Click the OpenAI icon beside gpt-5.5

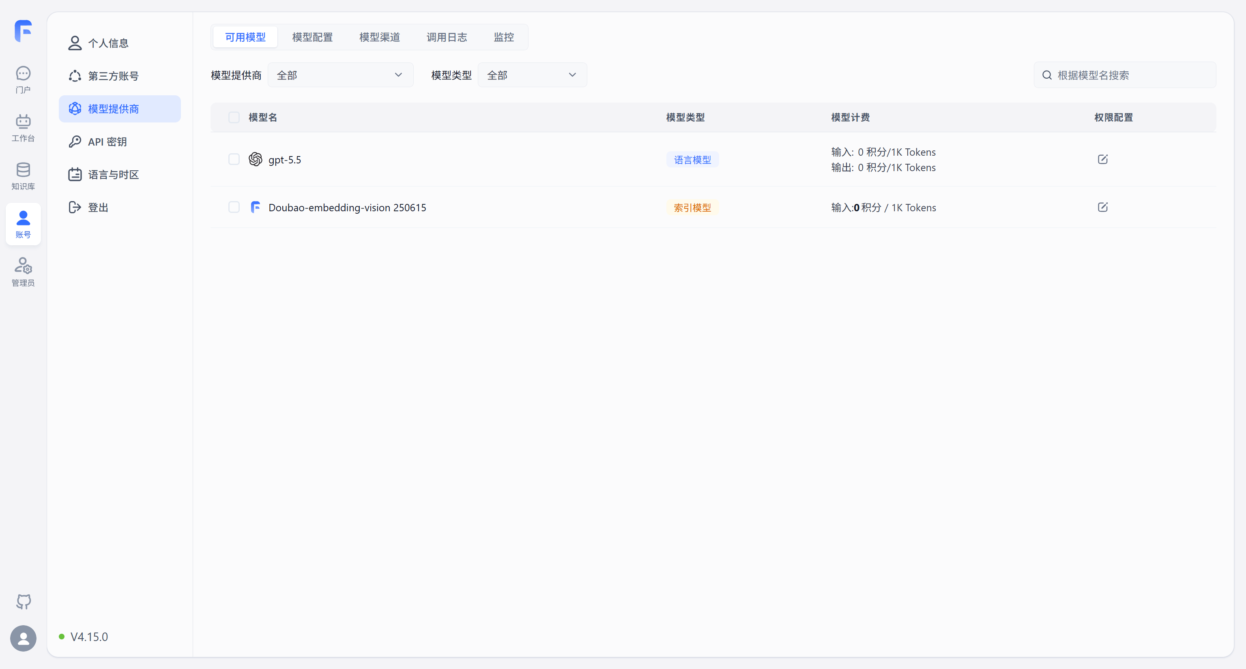tap(256, 159)
